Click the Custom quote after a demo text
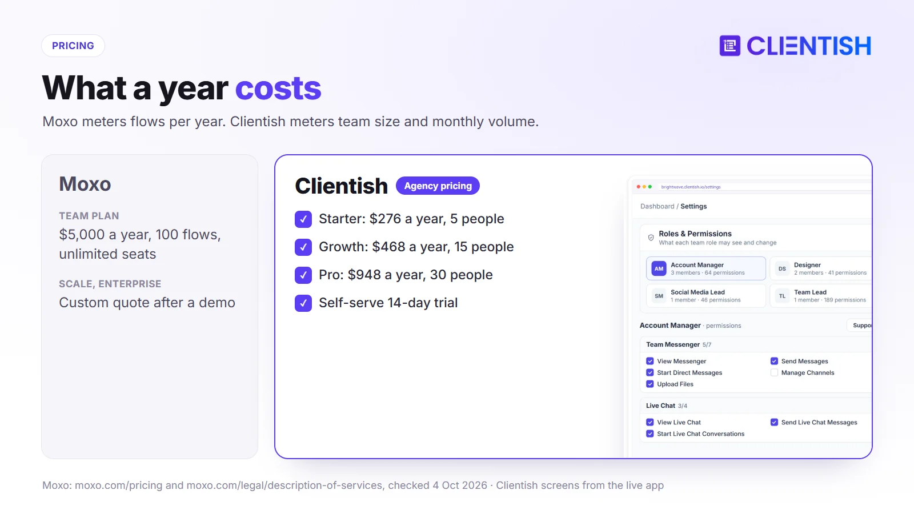The height and width of the screenshot is (514, 914). pyautogui.click(x=147, y=303)
